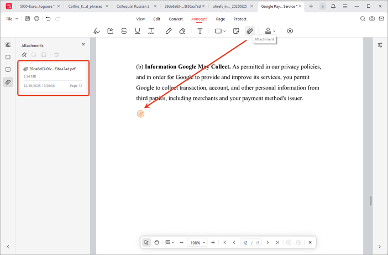This screenshot has width=388, height=255.
Task: Select the 39da6e63-06c...f36aa7ad.pdf attachment entry
Action: pos(53,77)
